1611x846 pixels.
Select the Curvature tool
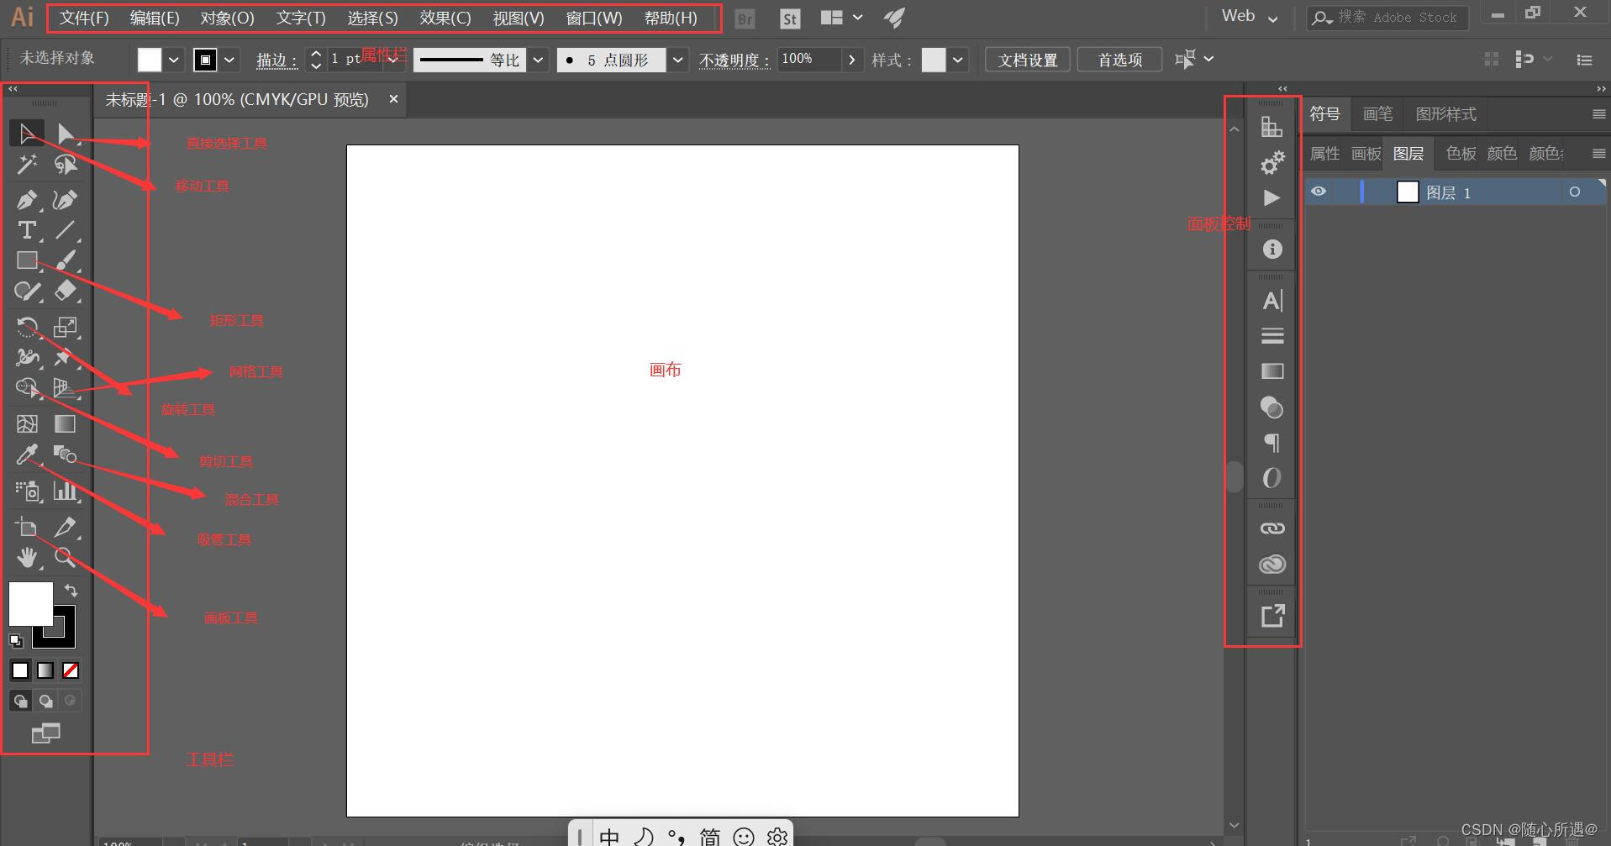coord(66,200)
